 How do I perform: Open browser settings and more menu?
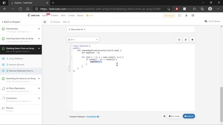(x=218, y=9)
